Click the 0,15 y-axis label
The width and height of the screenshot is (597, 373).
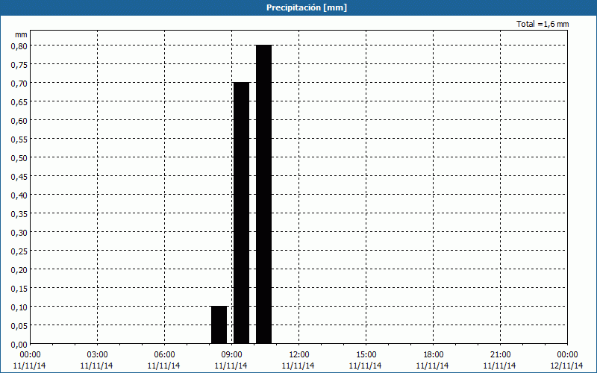(x=19, y=288)
